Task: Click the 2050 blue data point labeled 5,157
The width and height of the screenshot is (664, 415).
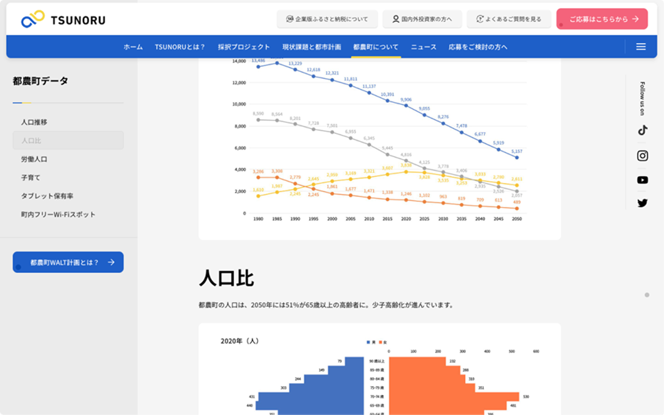Action: (516, 157)
